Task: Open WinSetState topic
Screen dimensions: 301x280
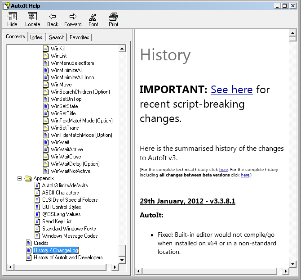Action: click(64, 106)
